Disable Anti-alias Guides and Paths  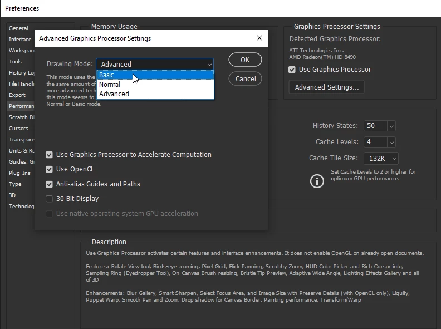[x=49, y=184]
